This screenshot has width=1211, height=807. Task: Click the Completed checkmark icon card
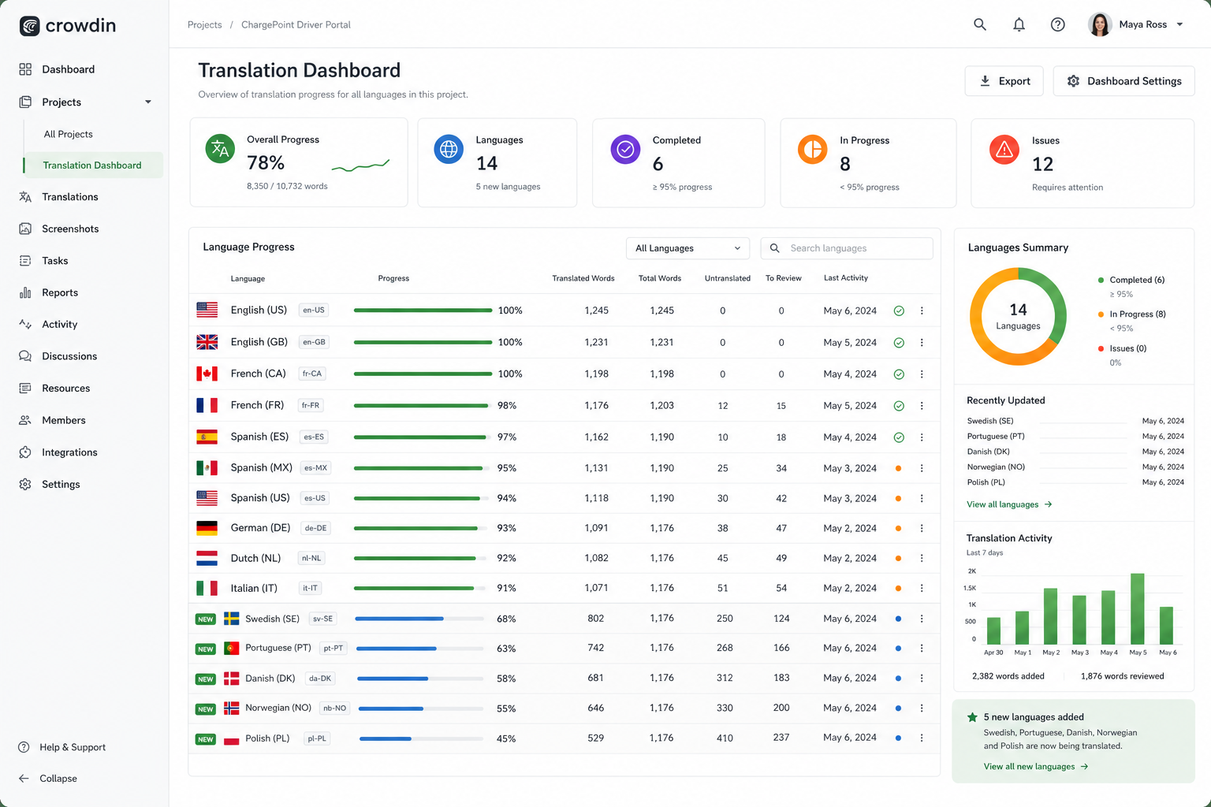pos(625,149)
